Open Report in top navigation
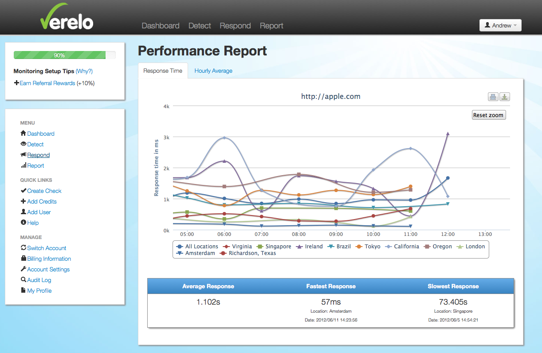This screenshot has height=353, width=542. (271, 26)
